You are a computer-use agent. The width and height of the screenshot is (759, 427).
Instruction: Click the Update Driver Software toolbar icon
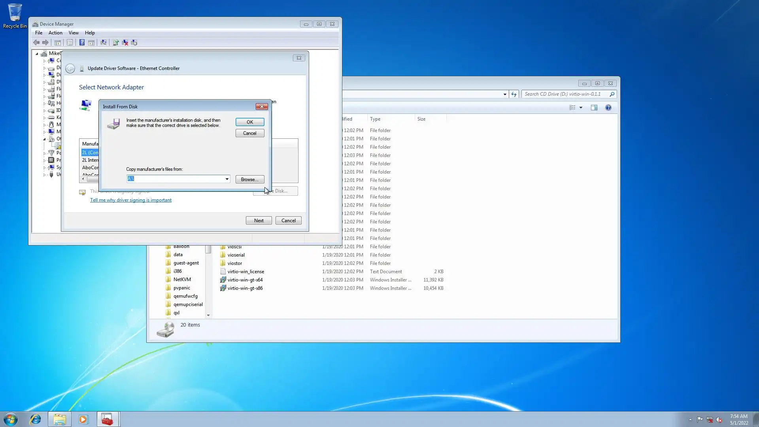[x=116, y=42]
